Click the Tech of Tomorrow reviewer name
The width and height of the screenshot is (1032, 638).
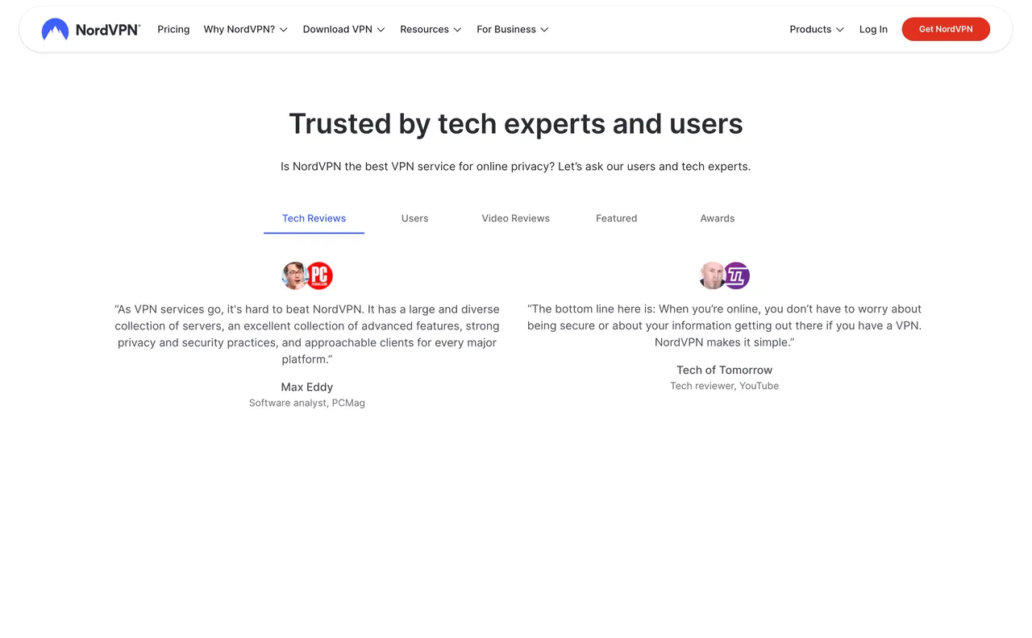724,371
